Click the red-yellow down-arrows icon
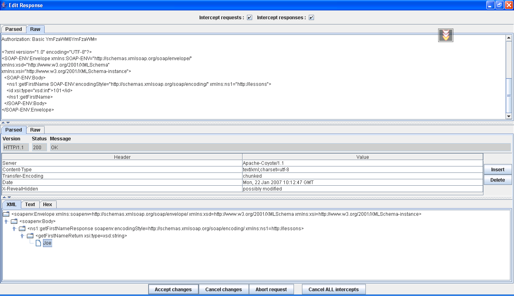Viewport: 514px width, 296px height. (x=445, y=35)
